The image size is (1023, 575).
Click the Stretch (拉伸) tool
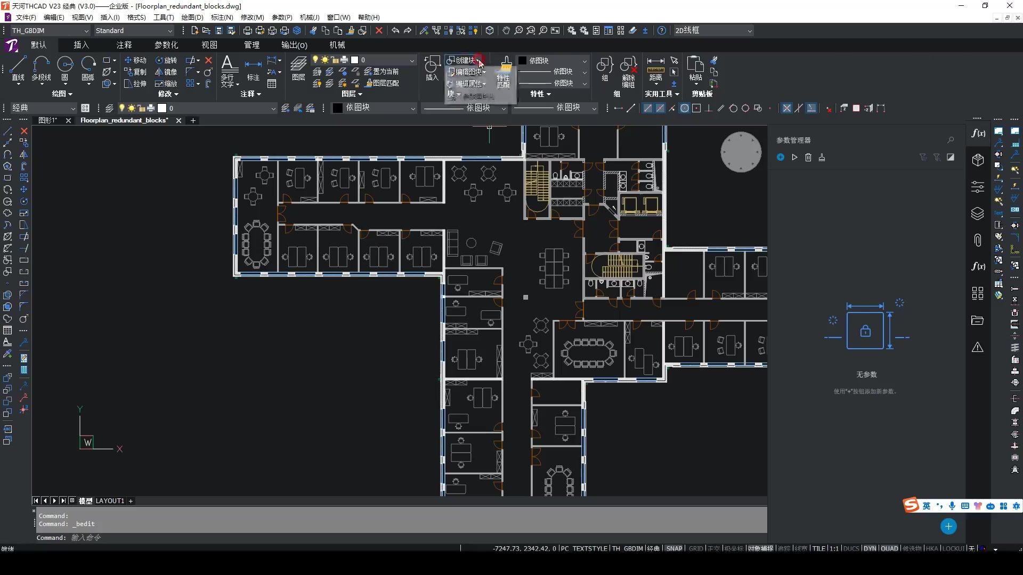coord(135,84)
